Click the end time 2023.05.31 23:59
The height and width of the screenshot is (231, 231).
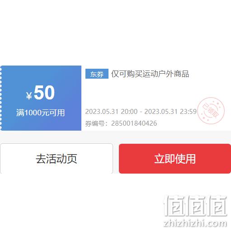pyautogui.click(x=170, y=112)
